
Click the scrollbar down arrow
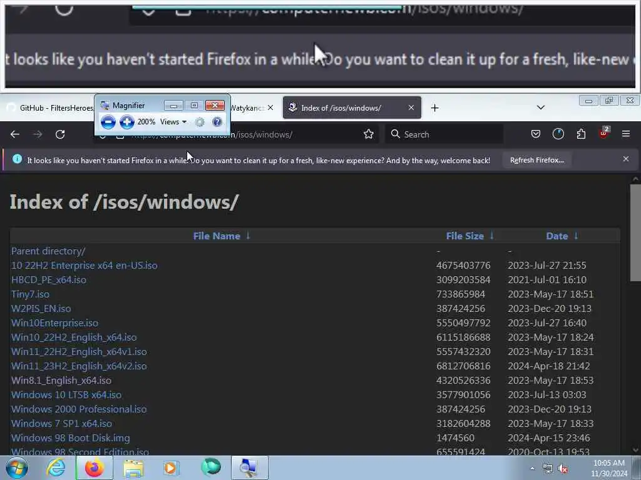(x=636, y=450)
